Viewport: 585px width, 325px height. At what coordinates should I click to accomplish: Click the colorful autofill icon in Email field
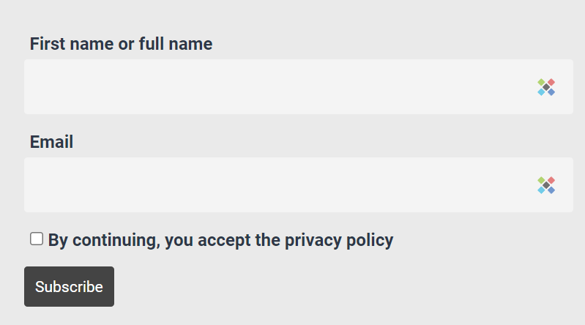coord(546,185)
